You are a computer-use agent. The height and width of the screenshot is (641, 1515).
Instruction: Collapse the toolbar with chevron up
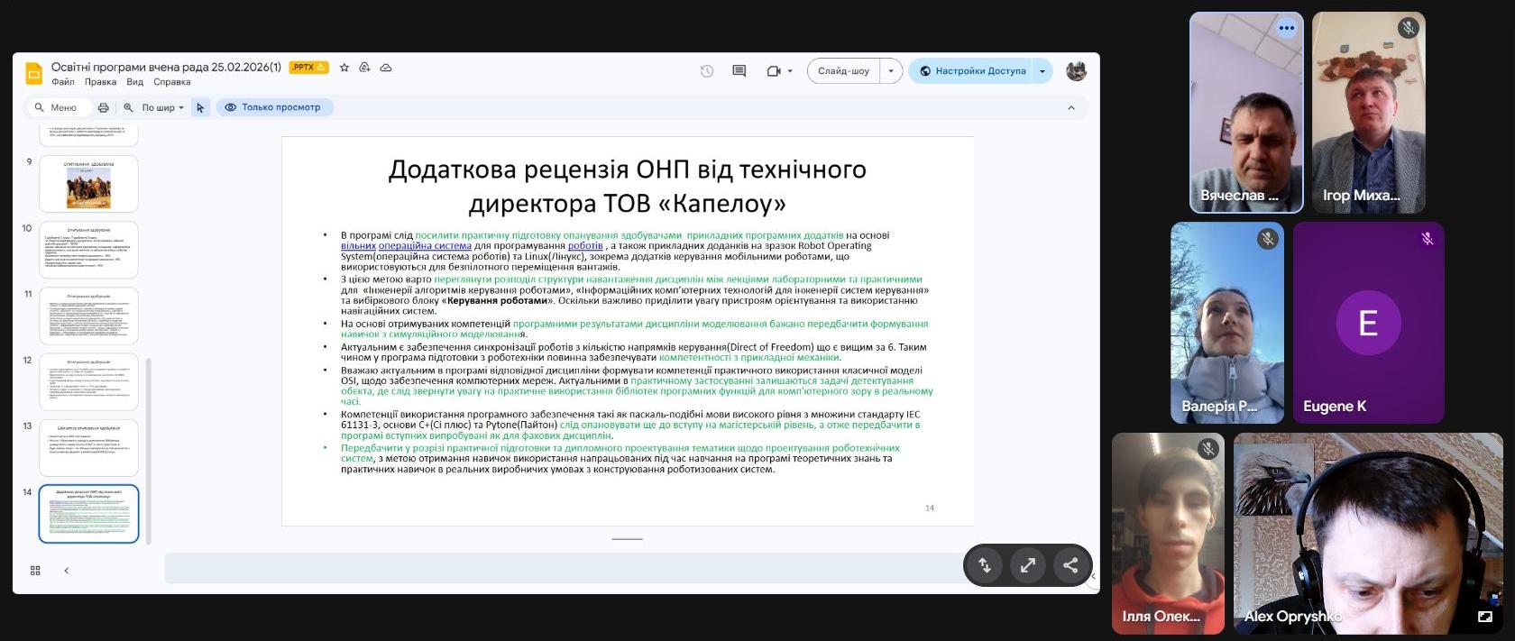(1071, 107)
